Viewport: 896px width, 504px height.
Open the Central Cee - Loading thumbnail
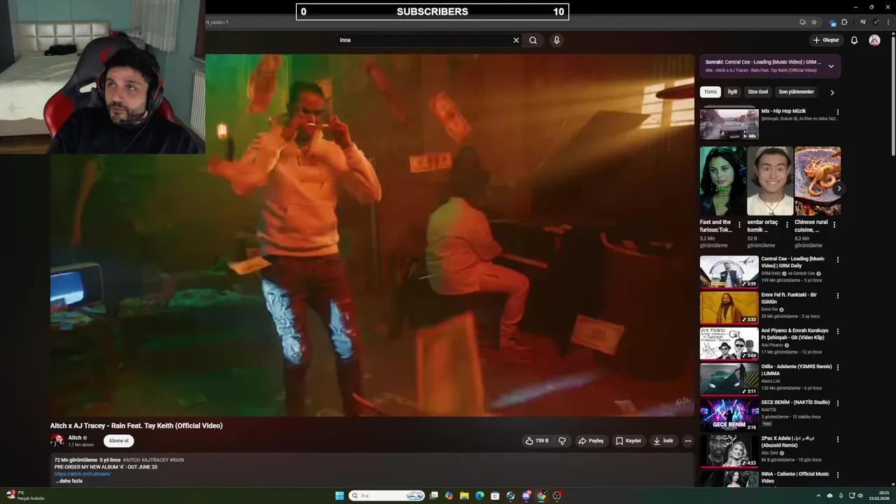pos(729,272)
